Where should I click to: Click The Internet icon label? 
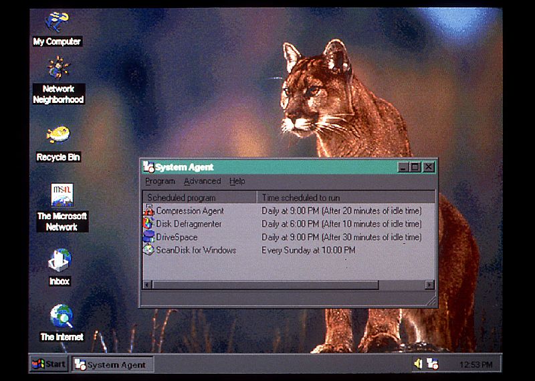pyautogui.click(x=62, y=337)
